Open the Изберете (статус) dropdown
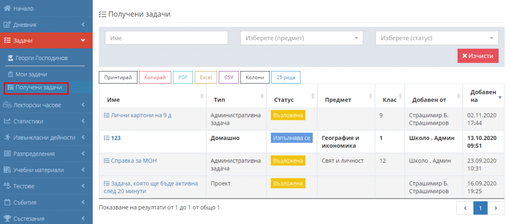510x224 pixels. [x=437, y=38]
